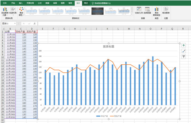Open the 文件 (File) menu
Screen dimensions: 191x123
pos(5,2)
